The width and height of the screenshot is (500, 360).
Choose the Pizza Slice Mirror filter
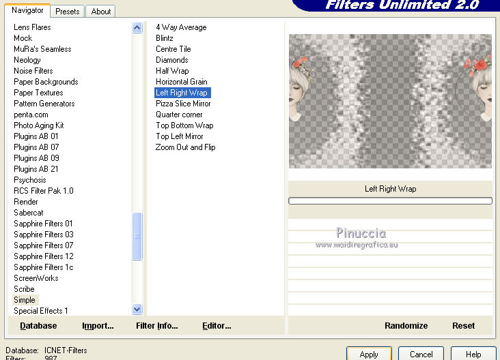pos(183,104)
